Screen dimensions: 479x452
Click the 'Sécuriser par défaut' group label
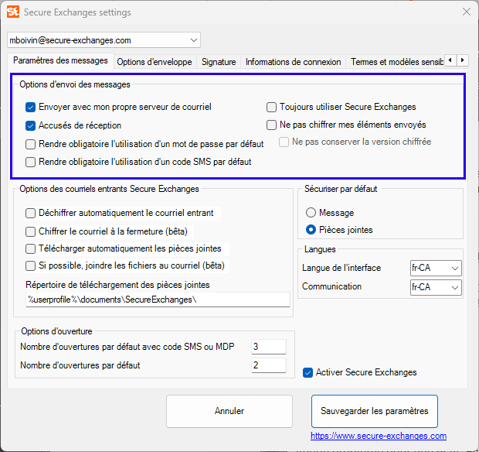[341, 189]
